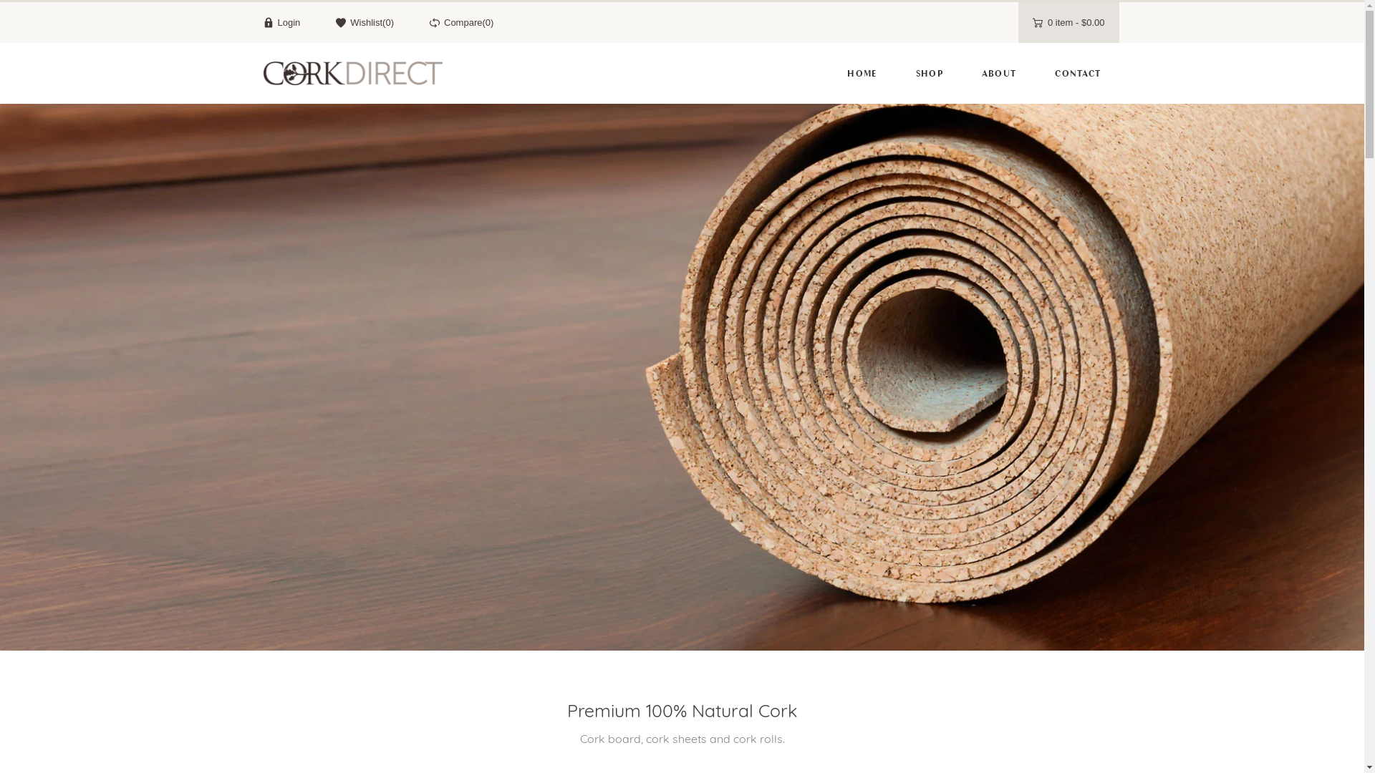This screenshot has width=1375, height=773.
Task: Open the 0 item - $0.00 cart dropdown
Action: [x=1068, y=23]
